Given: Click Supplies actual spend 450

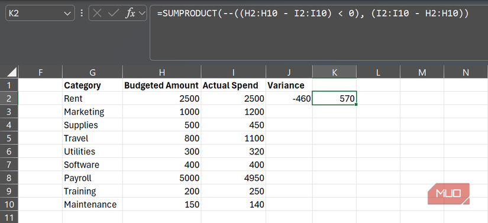Looking at the screenshot, I should click(x=234, y=125).
